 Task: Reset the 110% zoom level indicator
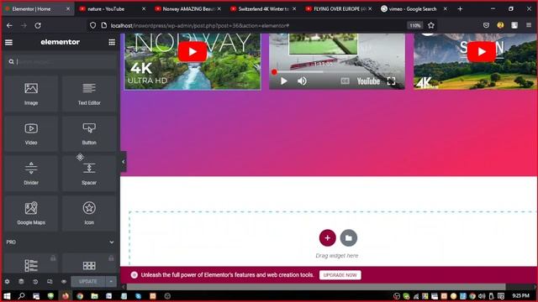pyautogui.click(x=414, y=25)
